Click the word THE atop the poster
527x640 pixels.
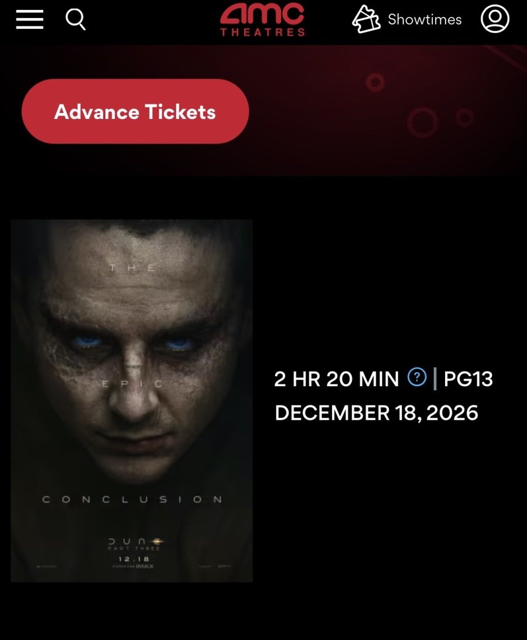[132, 268]
